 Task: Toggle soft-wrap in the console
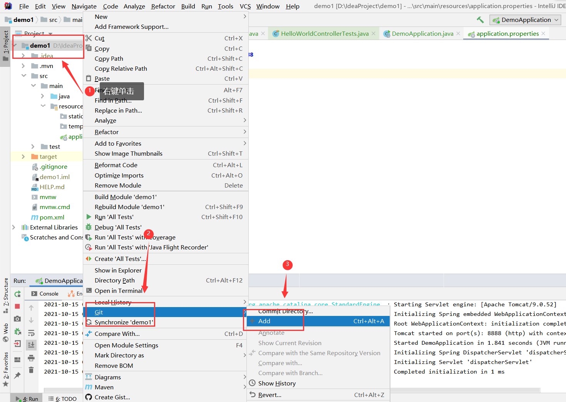[x=31, y=333]
